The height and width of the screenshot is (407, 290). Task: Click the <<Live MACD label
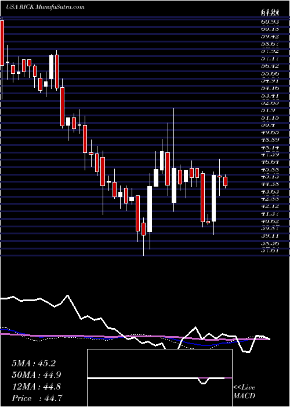click(x=244, y=392)
